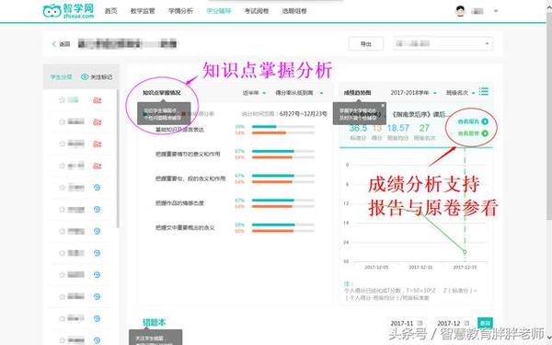Click the eye icon beside 关注标记

click(x=85, y=76)
